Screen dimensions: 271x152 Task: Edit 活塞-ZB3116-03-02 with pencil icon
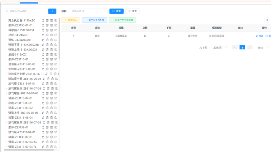click(x=43, y=108)
